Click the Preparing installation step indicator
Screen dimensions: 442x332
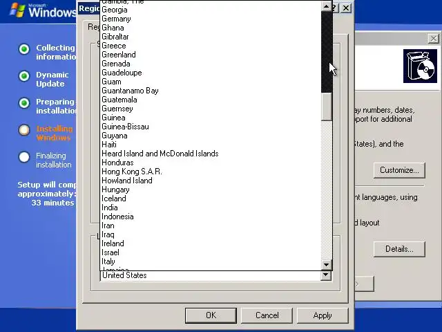point(24,103)
